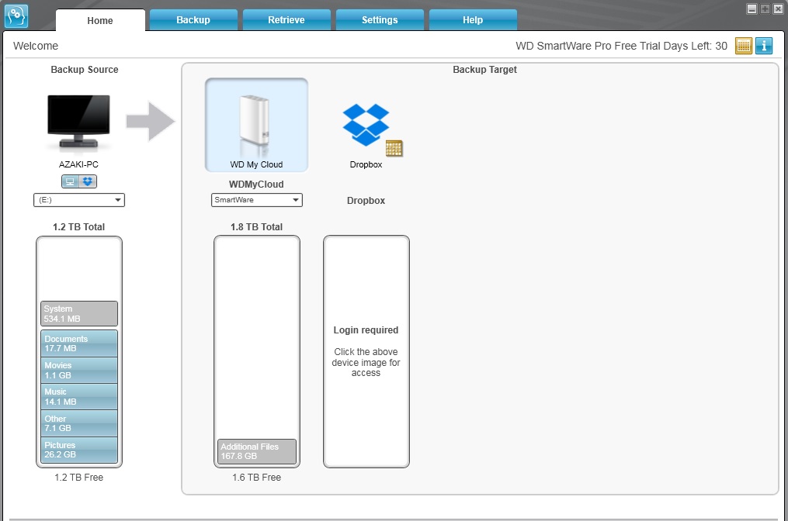Open the Retrieve tab
This screenshot has width=788, height=521.
point(286,20)
